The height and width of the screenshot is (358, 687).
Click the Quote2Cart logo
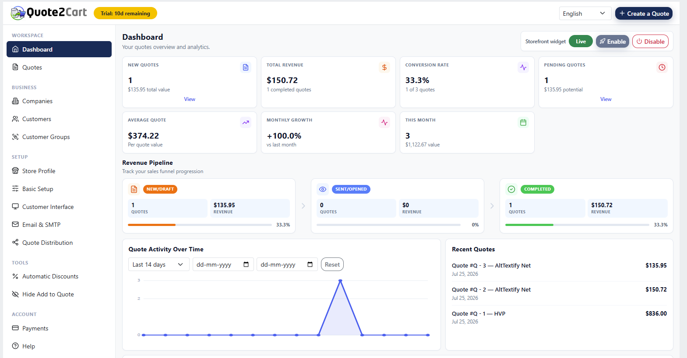(x=49, y=13)
